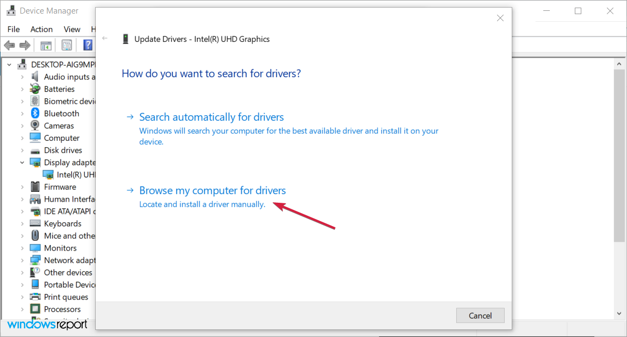Click the Human Interface Devices icon
627x337 pixels.
[x=35, y=199]
